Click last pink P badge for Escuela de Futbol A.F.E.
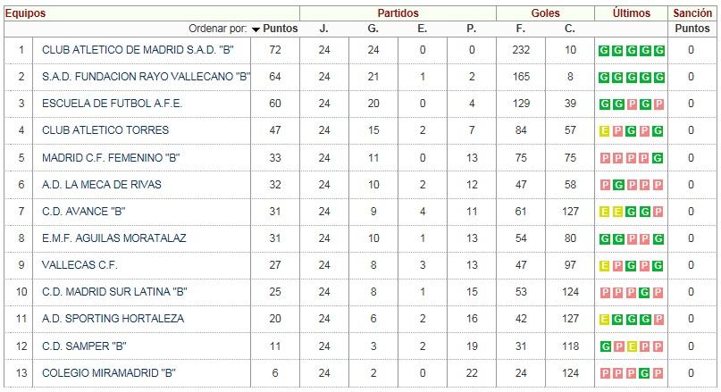The width and height of the screenshot is (721, 392). [658, 104]
